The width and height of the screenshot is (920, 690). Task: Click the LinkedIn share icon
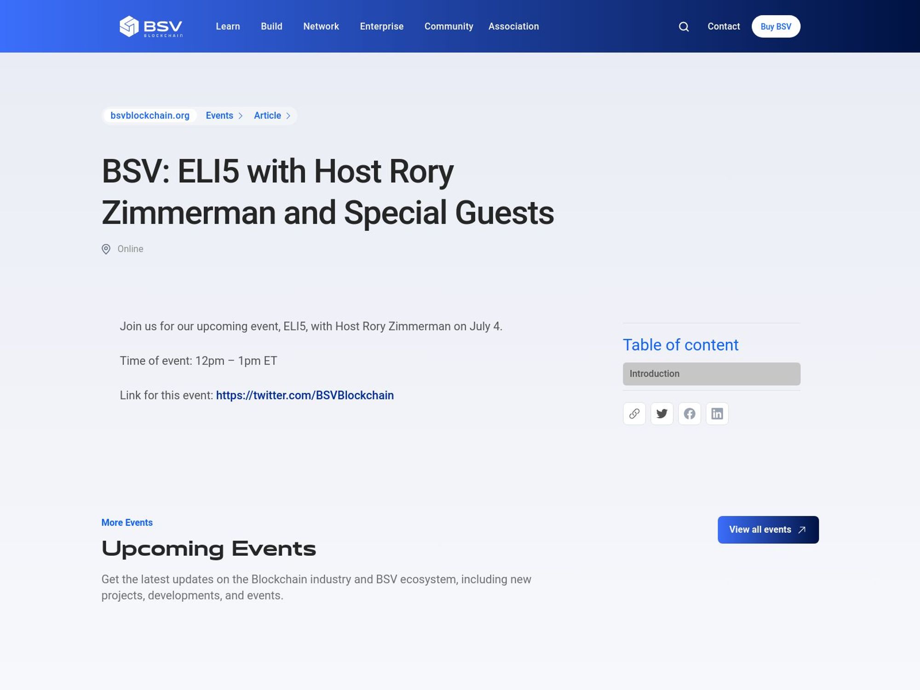(x=717, y=413)
